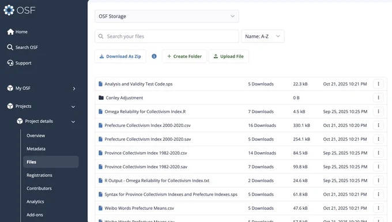The image size is (392, 222).
Task: Open file Province Collectivism Index 1982-2020.sav
Action: (x=146, y=167)
